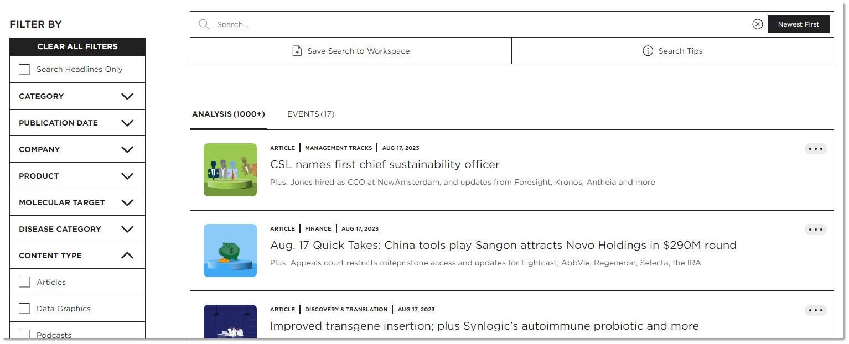The image size is (849, 344).
Task: Switch to the Events (17) tab
Action: [310, 114]
